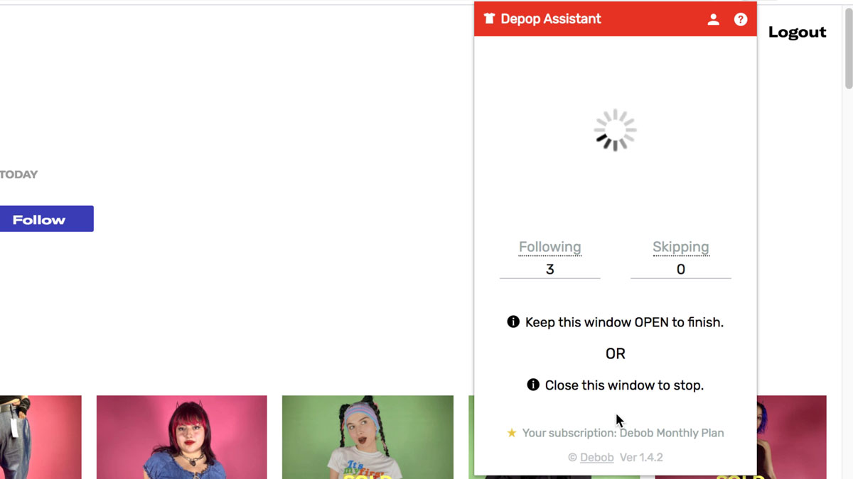Open the Debob link in the footer
Image resolution: width=853 pixels, height=479 pixels.
[x=596, y=458]
